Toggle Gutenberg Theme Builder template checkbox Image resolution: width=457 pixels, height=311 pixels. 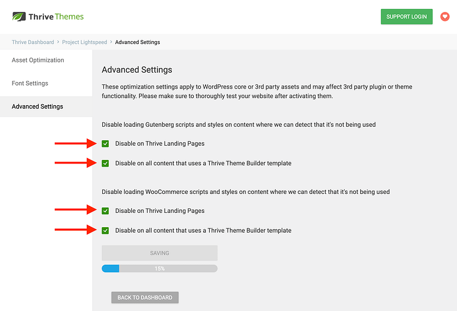tap(105, 164)
